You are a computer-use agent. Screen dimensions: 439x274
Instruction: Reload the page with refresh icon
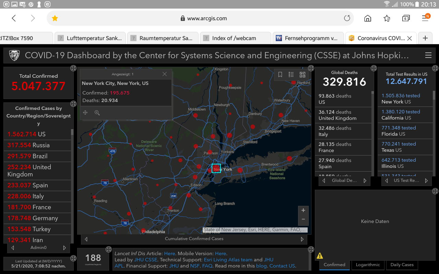(x=347, y=18)
